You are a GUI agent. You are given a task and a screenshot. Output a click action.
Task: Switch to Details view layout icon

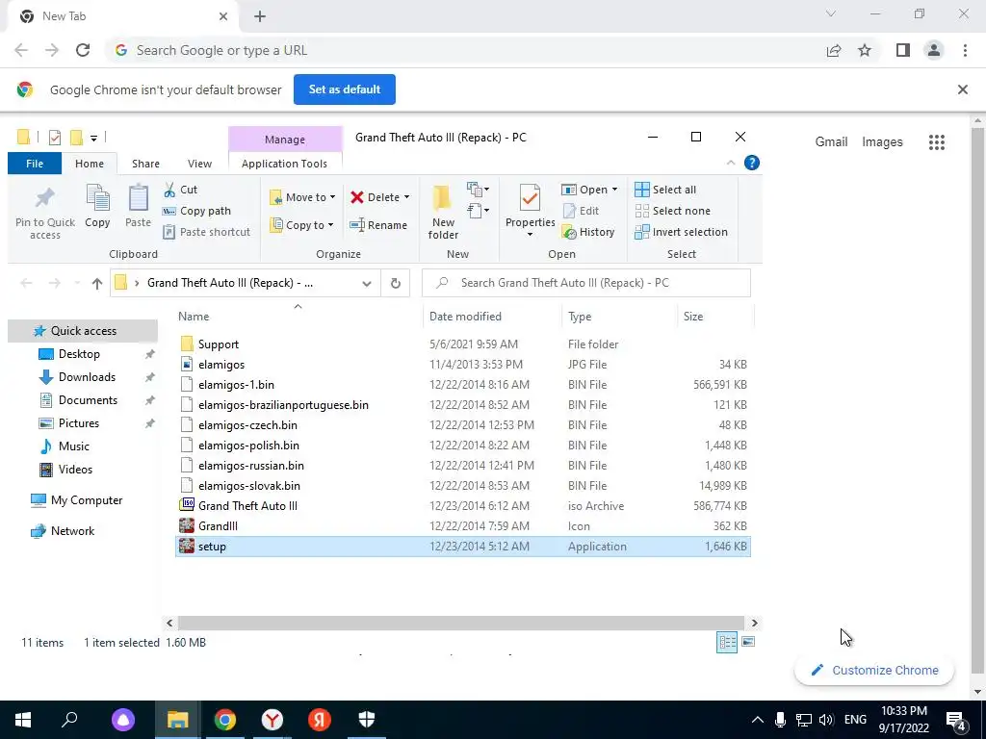pos(727,642)
